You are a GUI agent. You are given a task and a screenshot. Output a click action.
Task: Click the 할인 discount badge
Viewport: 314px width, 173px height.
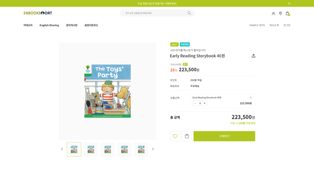click(x=185, y=65)
